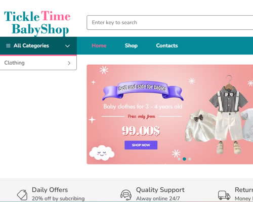Open the All Categories menu
253x202 pixels.
(38, 45)
